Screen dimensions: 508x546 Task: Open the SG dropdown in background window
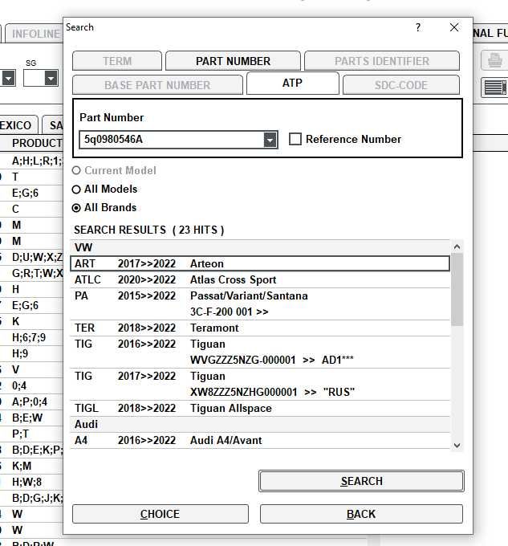point(51,78)
